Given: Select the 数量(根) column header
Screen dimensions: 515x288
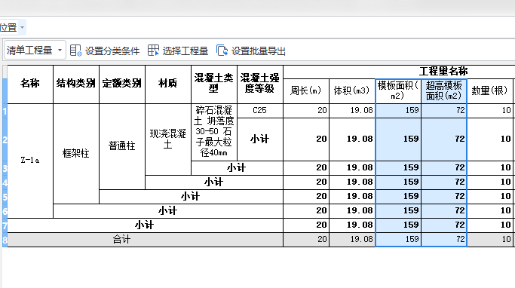Looking at the screenshot, I should (x=490, y=91).
